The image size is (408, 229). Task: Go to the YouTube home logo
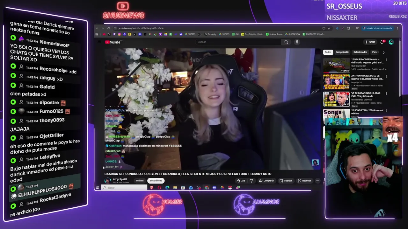[x=113, y=42]
